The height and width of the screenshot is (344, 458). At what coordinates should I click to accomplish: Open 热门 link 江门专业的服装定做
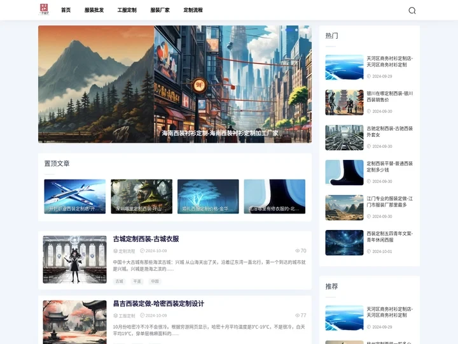(x=390, y=201)
